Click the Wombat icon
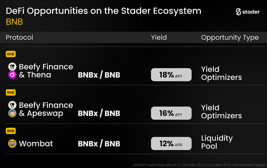 coord(12,144)
